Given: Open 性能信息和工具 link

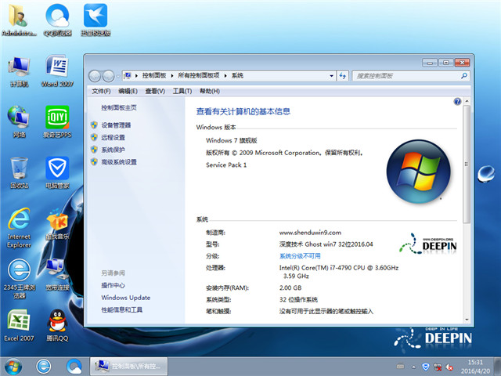Looking at the screenshot, I should click(x=122, y=310).
